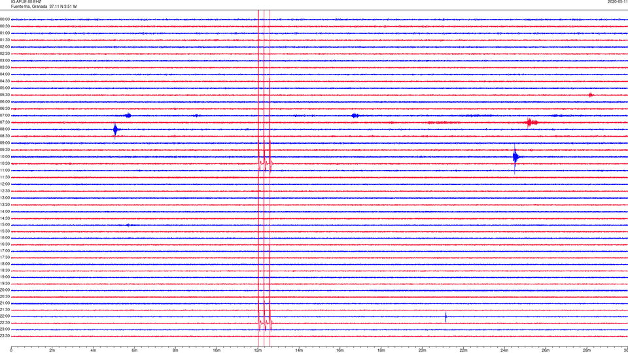Select the 05:30 trace time label
The height and width of the screenshot is (353, 628).
(x=5, y=95)
